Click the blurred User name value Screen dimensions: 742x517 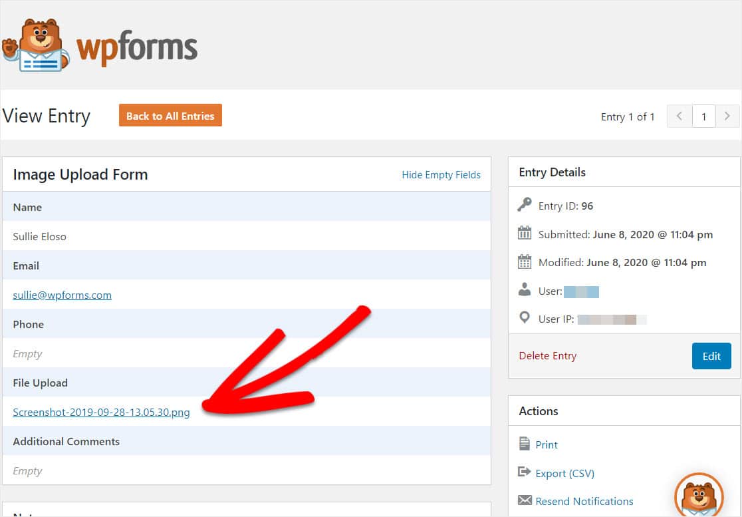tap(582, 291)
